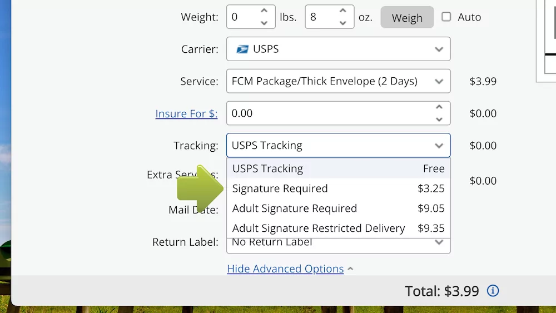556x313 pixels.
Task: Click the info icon beside Total
Action: coord(493,291)
